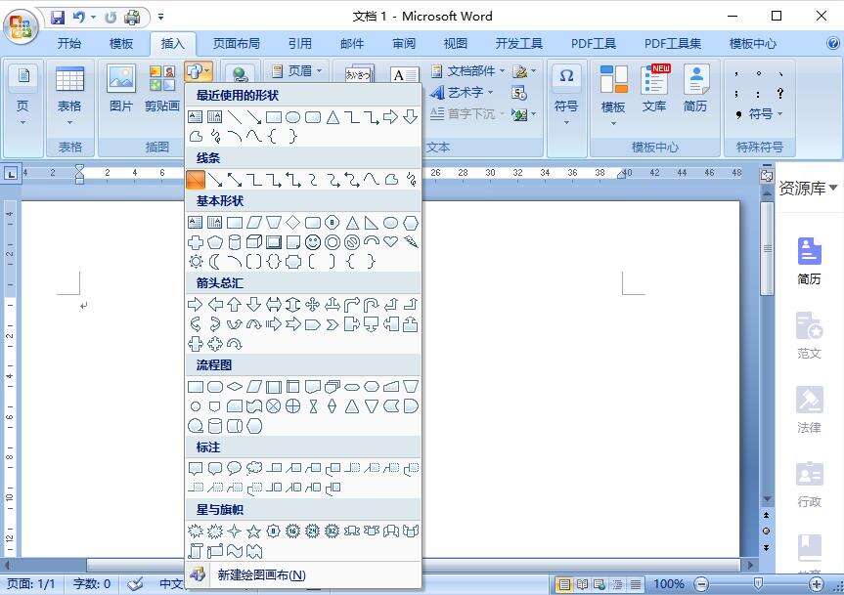The width and height of the screenshot is (844, 595).
Task: Open the round Office button menu
Action: pyautogui.click(x=21, y=25)
